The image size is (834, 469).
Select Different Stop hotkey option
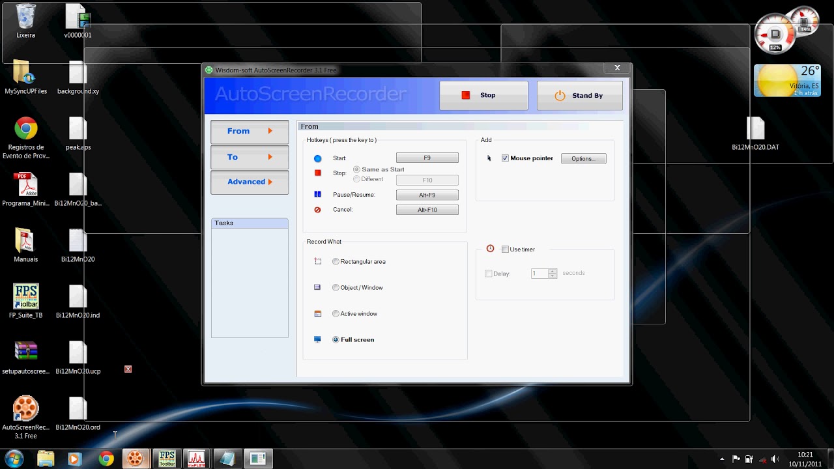[x=356, y=179]
